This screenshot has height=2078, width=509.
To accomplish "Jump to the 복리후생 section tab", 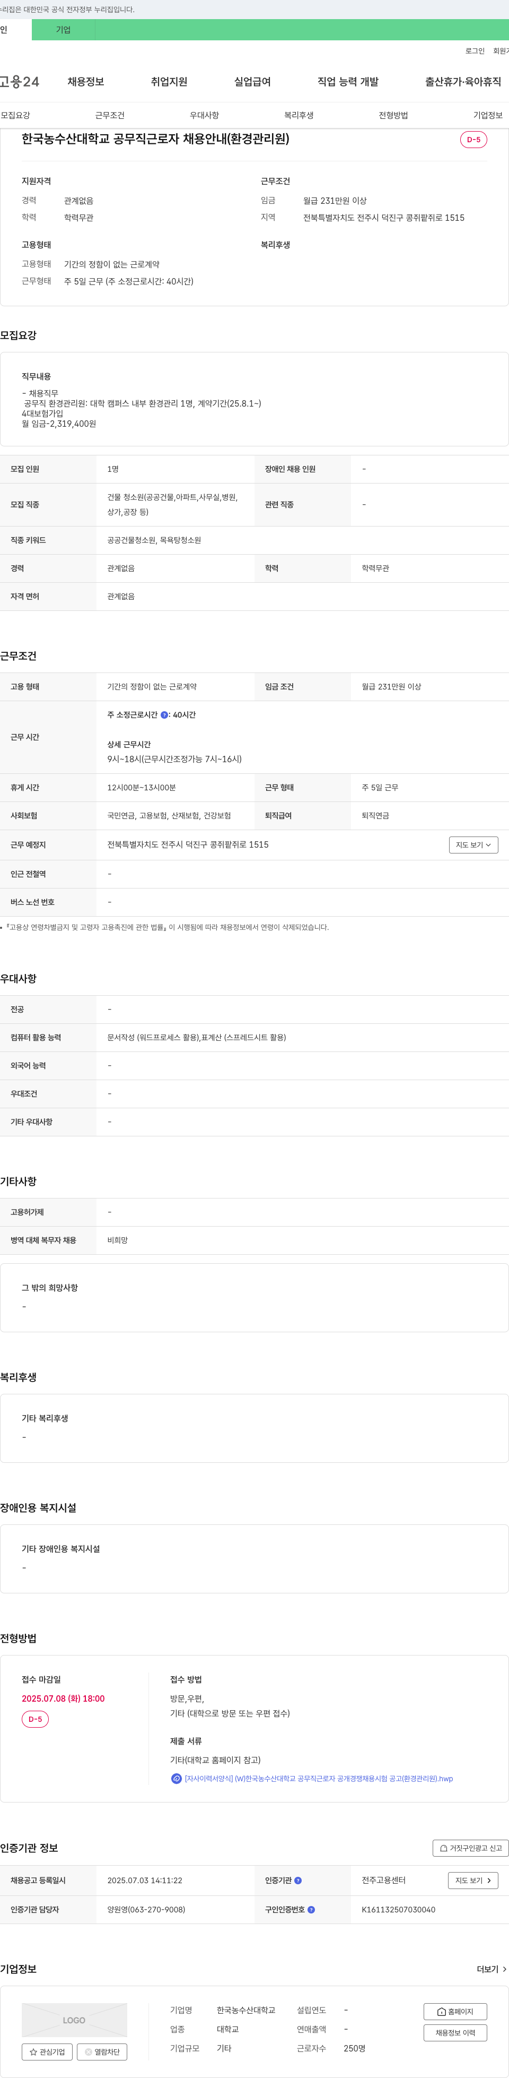I will click(299, 115).
